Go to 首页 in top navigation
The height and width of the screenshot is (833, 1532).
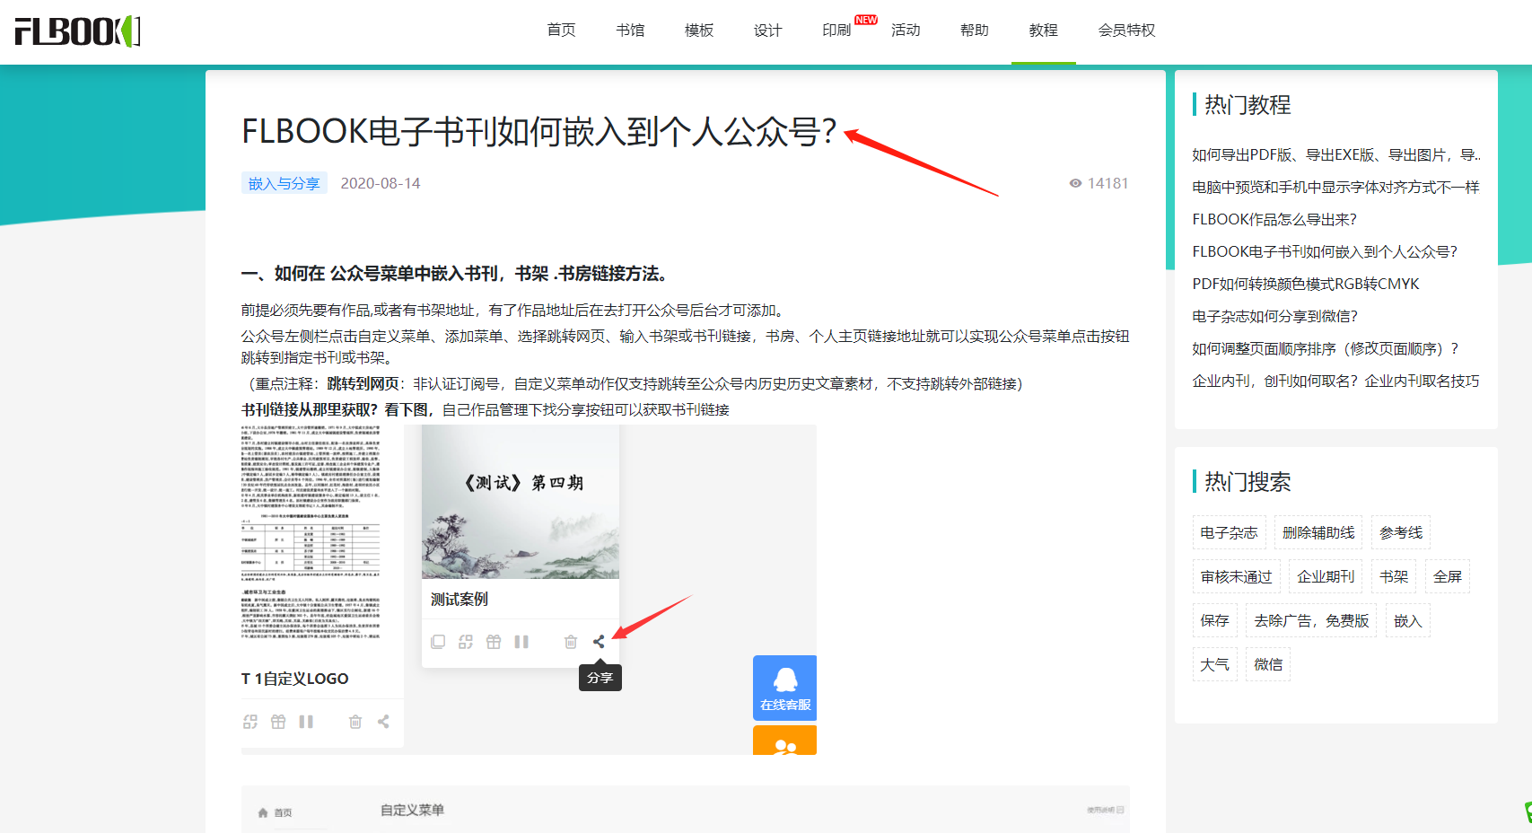pyautogui.click(x=562, y=31)
